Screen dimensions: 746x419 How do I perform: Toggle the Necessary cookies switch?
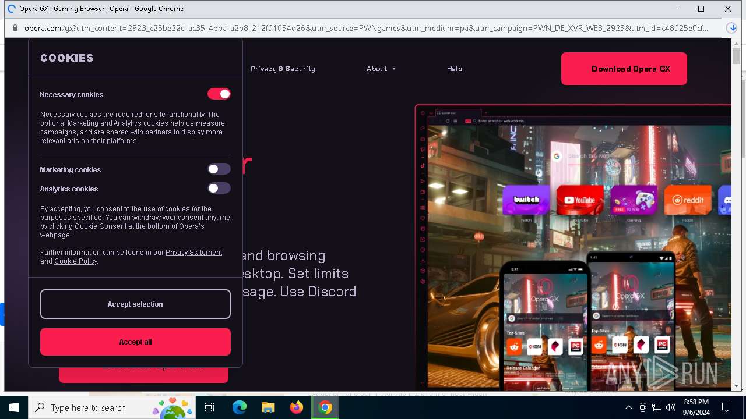219,94
